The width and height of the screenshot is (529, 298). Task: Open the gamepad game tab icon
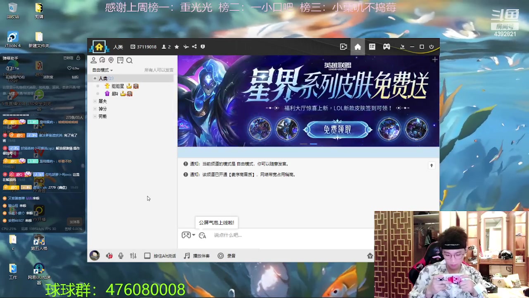point(386,47)
